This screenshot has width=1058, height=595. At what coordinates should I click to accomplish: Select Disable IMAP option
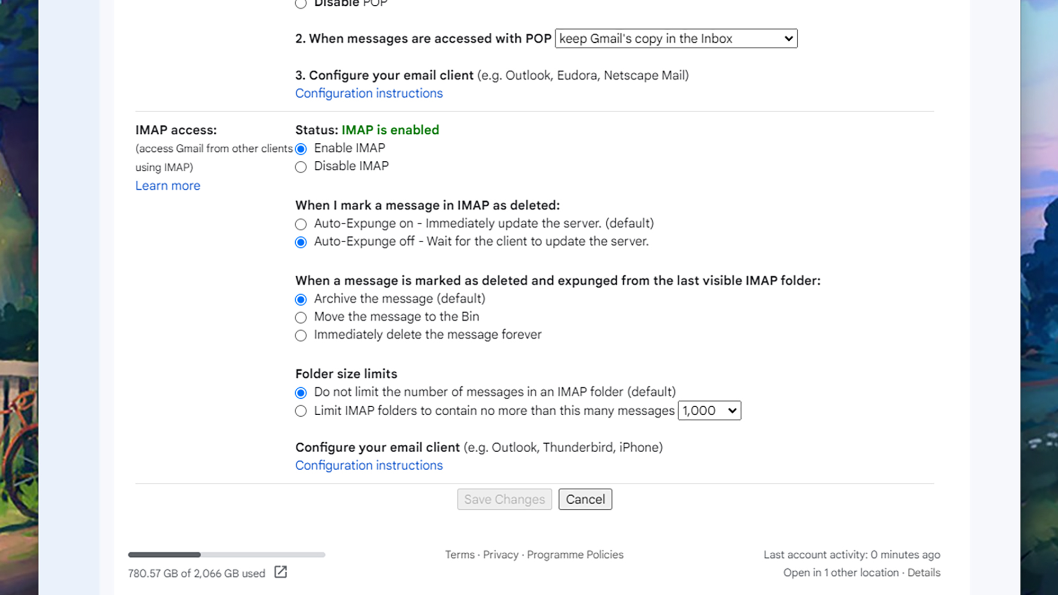pyautogui.click(x=301, y=167)
